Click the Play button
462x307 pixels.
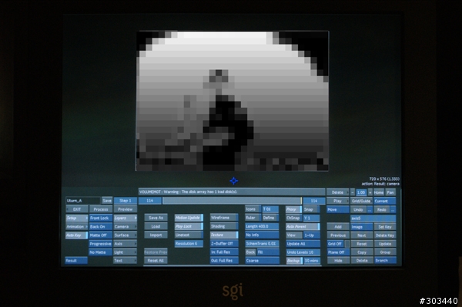coord(338,201)
